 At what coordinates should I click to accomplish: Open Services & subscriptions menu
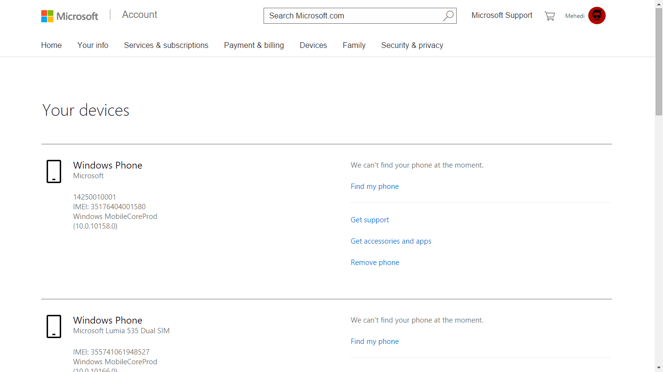coord(166,45)
